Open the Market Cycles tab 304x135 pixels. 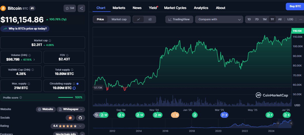(x=175, y=8)
